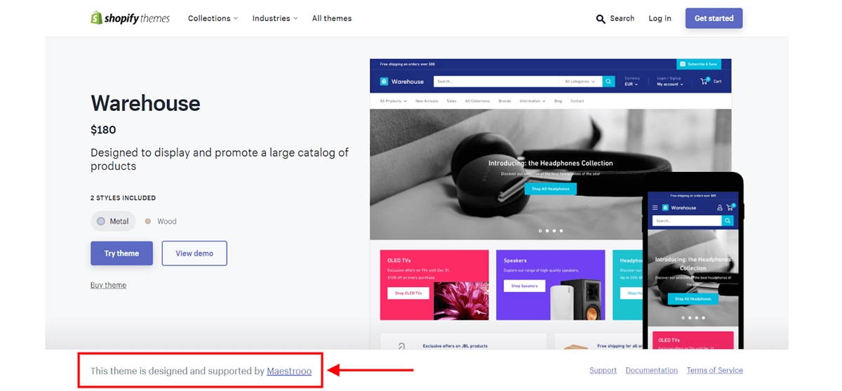The width and height of the screenshot is (842, 391).
Task: Expand the Industries dropdown menu
Action: 275,18
